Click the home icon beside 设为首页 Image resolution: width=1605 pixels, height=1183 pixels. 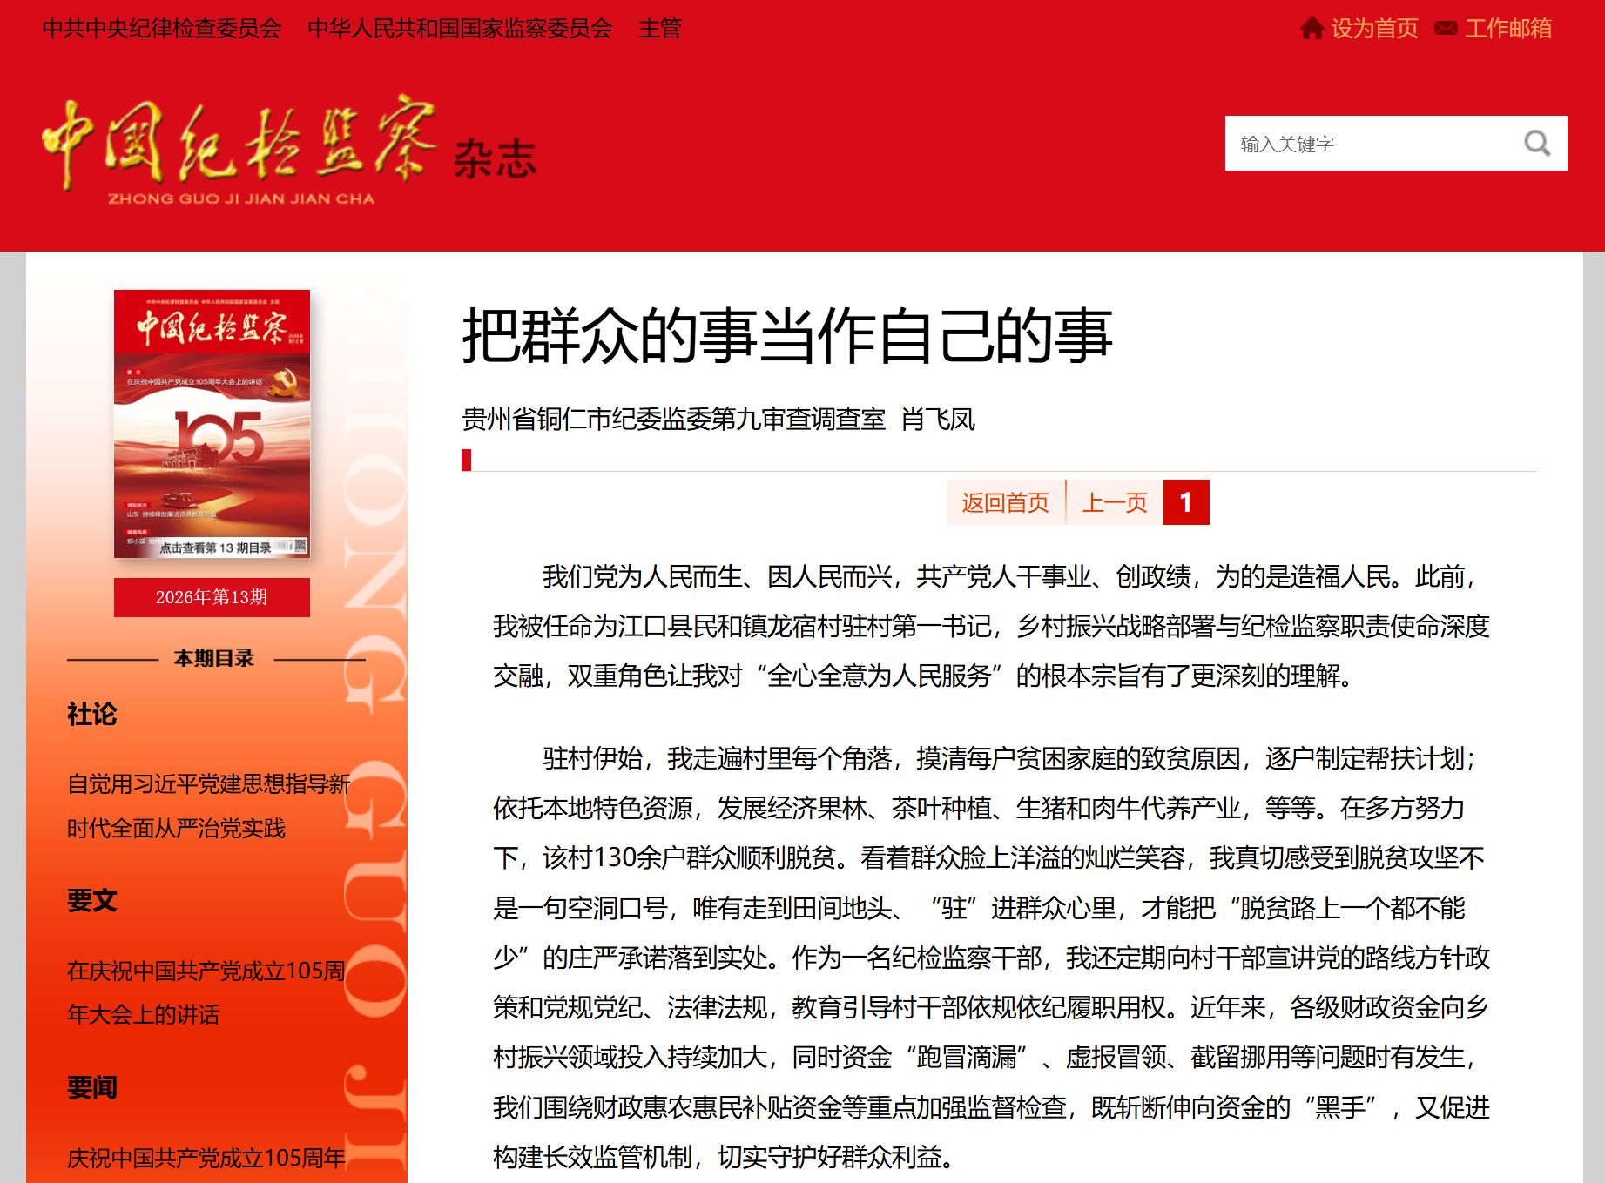point(1312,29)
